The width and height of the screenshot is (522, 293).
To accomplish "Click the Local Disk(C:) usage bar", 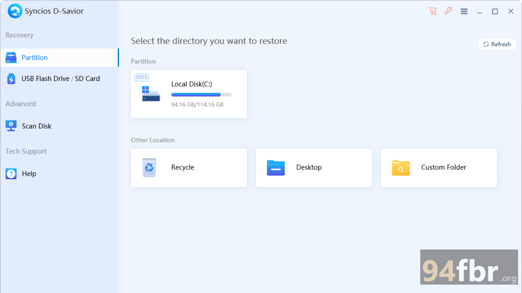I will click(201, 95).
